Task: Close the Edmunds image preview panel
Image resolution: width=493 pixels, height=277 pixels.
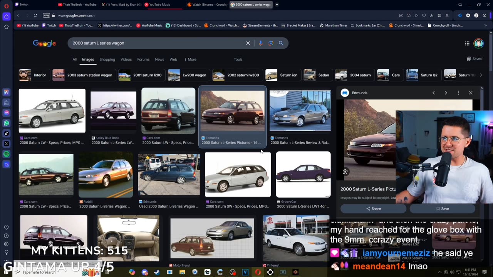Action: pyautogui.click(x=470, y=93)
